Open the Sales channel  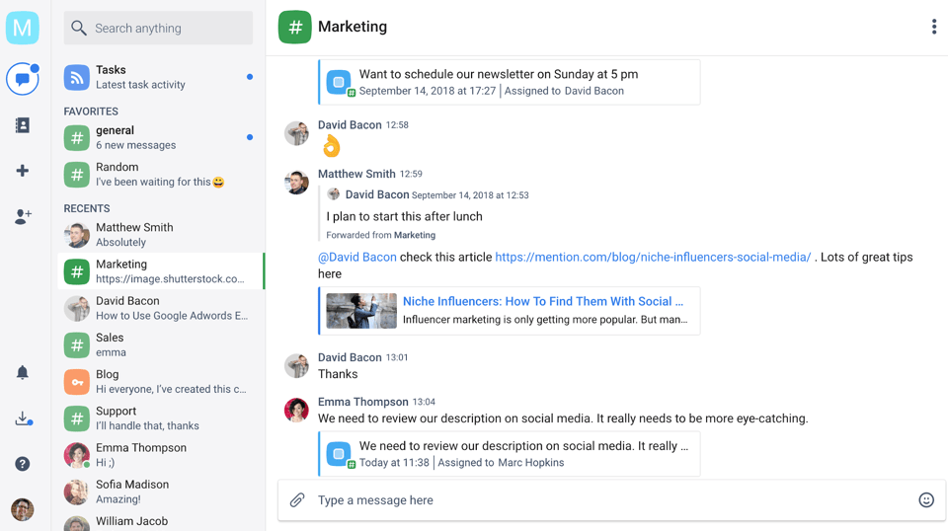coord(158,344)
